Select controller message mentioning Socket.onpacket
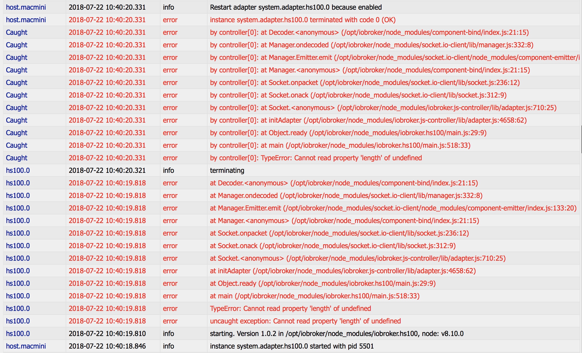The width and height of the screenshot is (582, 353). coord(365,83)
